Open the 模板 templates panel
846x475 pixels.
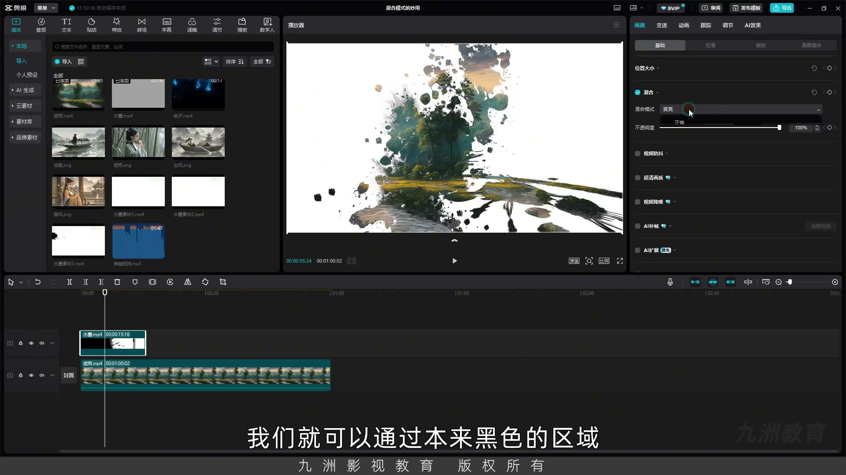point(242,25)
